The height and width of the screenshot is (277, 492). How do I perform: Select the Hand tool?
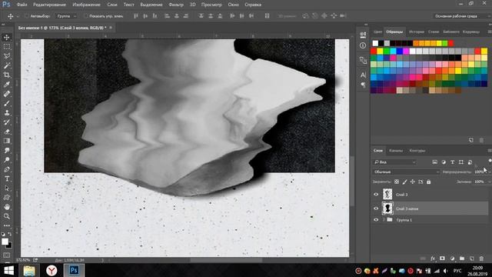click(x=7, y=207)
